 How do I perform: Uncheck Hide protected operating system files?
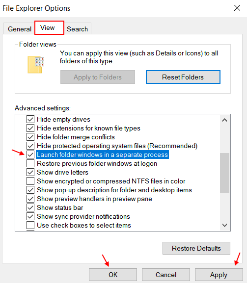pyautogui.click(x=30, y=146)
